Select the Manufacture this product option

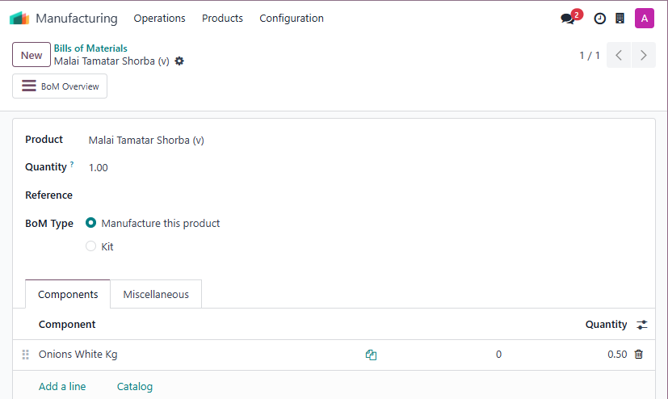[x=90, y=223]
